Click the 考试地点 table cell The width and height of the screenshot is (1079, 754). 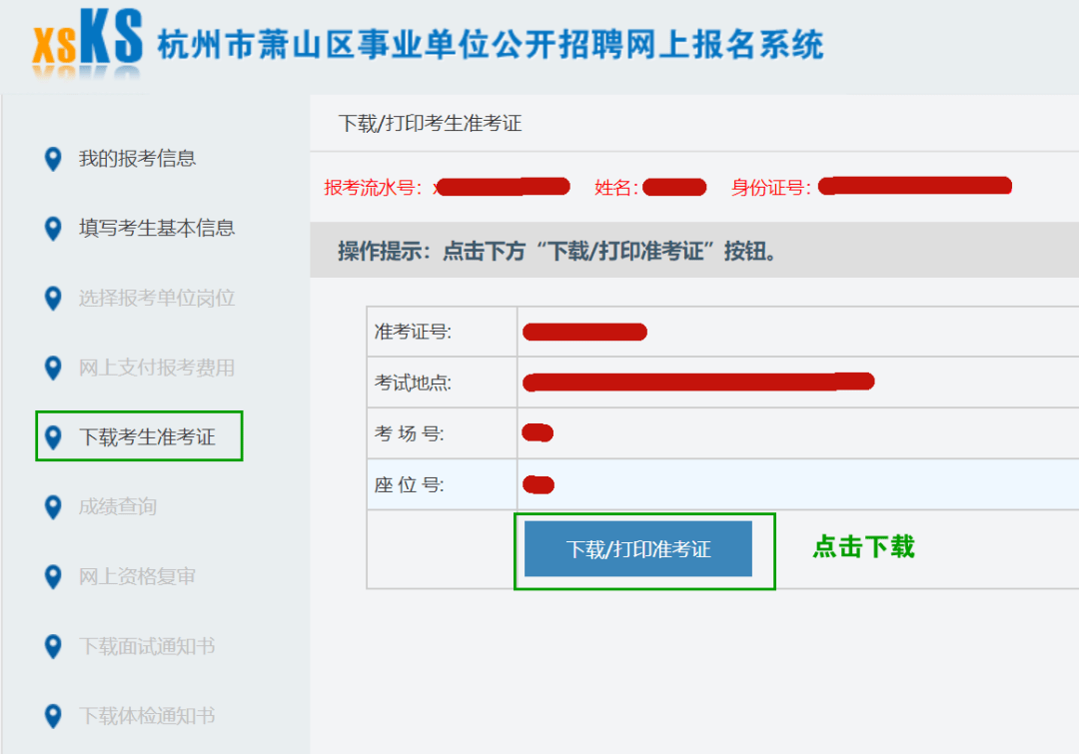pyautogui.click(x=442, y=382)
